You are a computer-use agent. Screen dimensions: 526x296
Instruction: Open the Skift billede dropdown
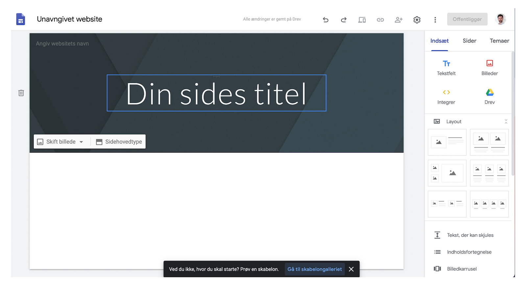click(x=61, y=141)
